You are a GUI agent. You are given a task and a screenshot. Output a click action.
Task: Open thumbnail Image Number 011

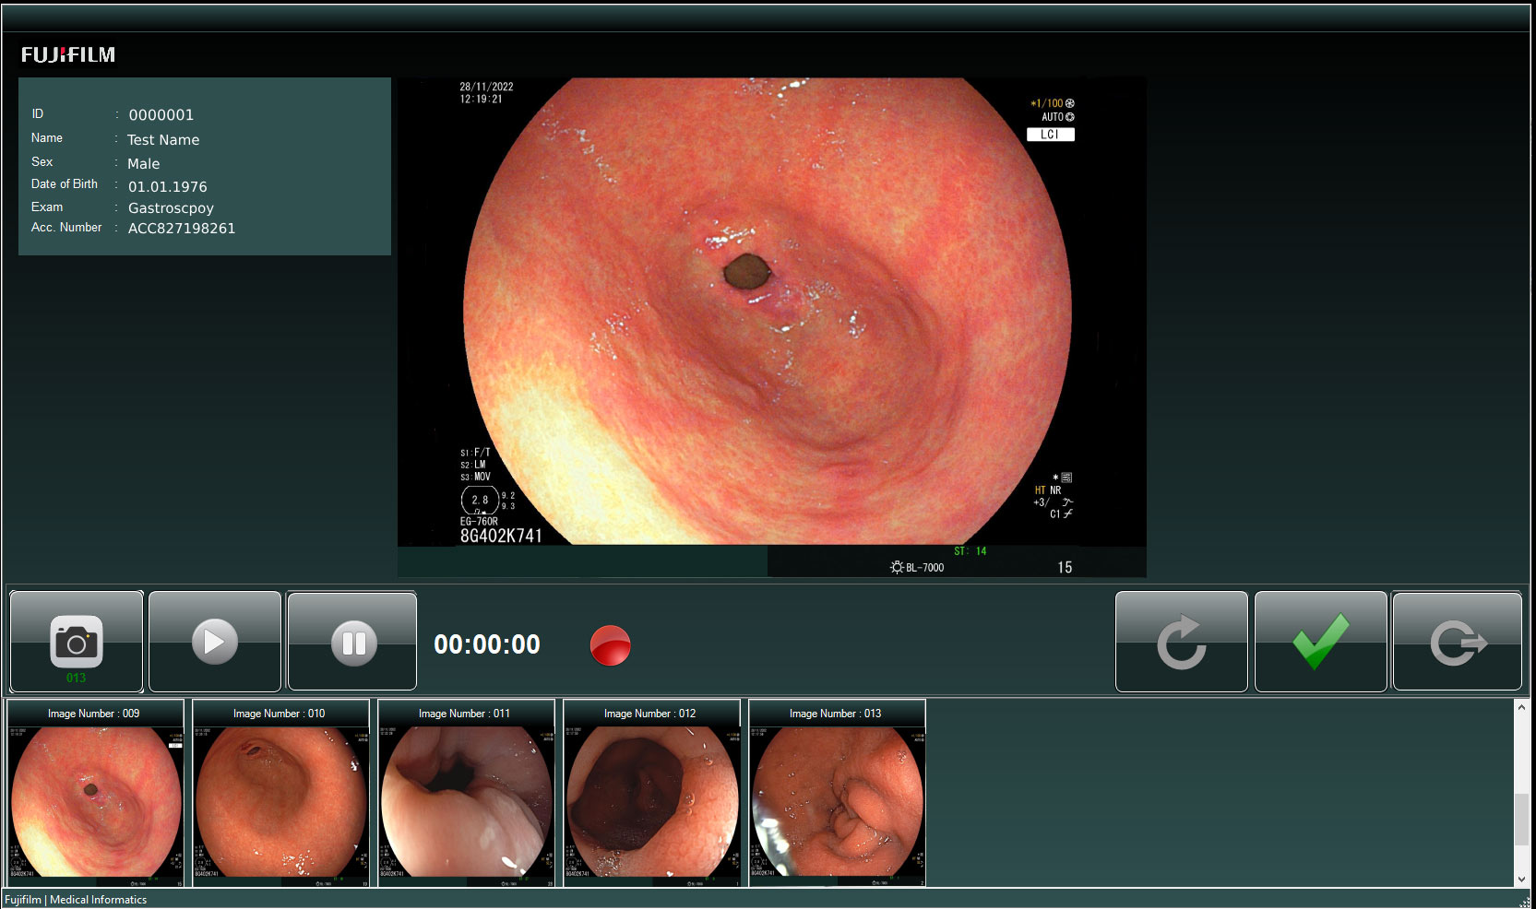tap(467, 800)
